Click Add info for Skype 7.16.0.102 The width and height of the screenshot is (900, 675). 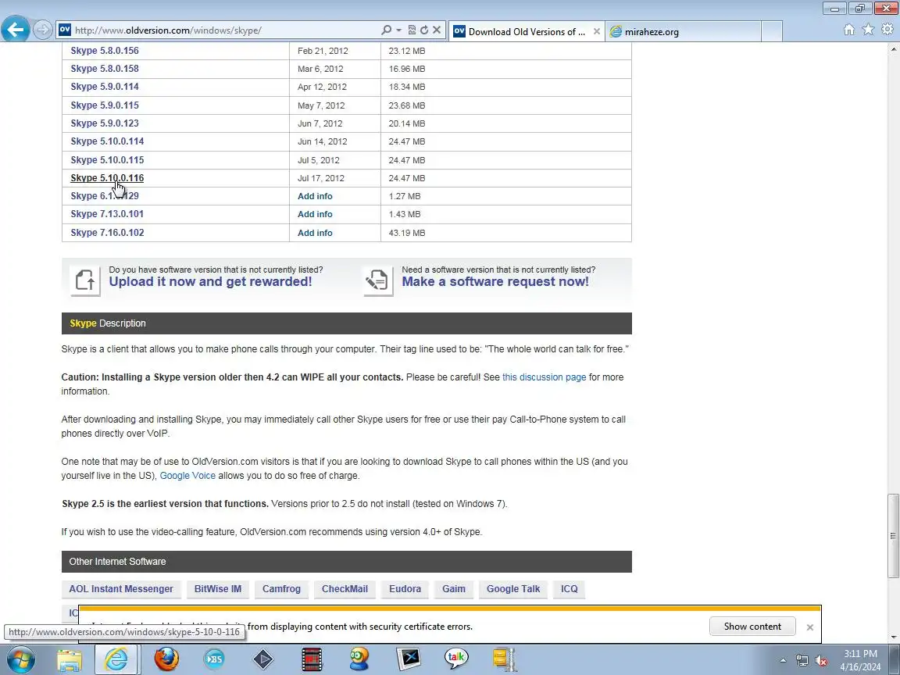pyautogui.click(x=315, y=233)
